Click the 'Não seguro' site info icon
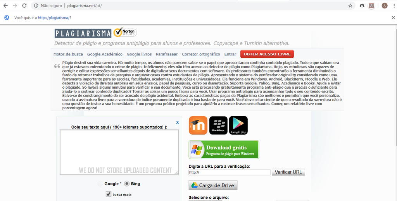 tap(36, 5)
